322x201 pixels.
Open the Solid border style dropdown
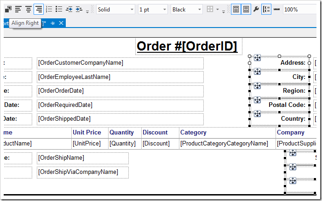pyautogui.click(x=115, y=10)
